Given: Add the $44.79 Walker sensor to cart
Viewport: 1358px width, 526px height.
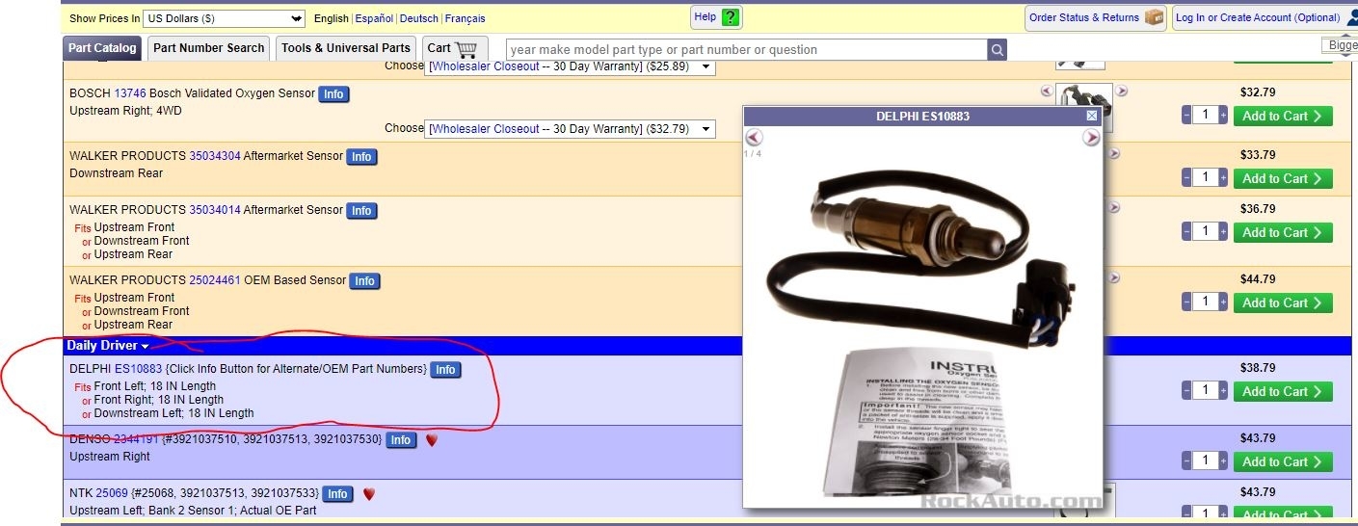Looking at the screenshot, I should pos(1283,302).
